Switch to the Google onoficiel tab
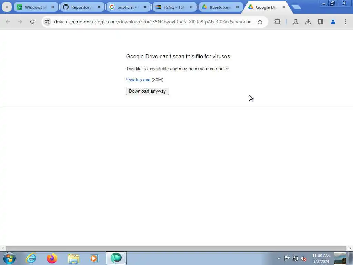 [x=128, y=7]
